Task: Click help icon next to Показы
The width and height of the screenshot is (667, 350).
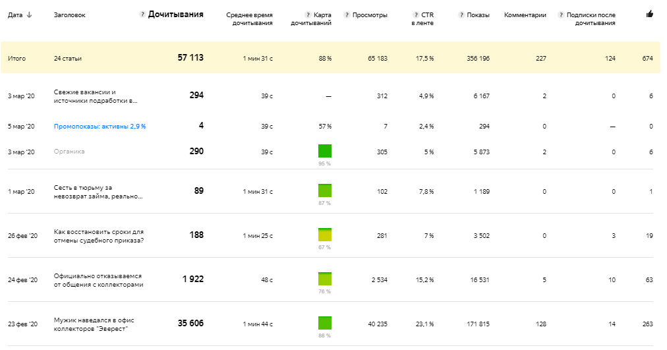Action: [461, 15]
